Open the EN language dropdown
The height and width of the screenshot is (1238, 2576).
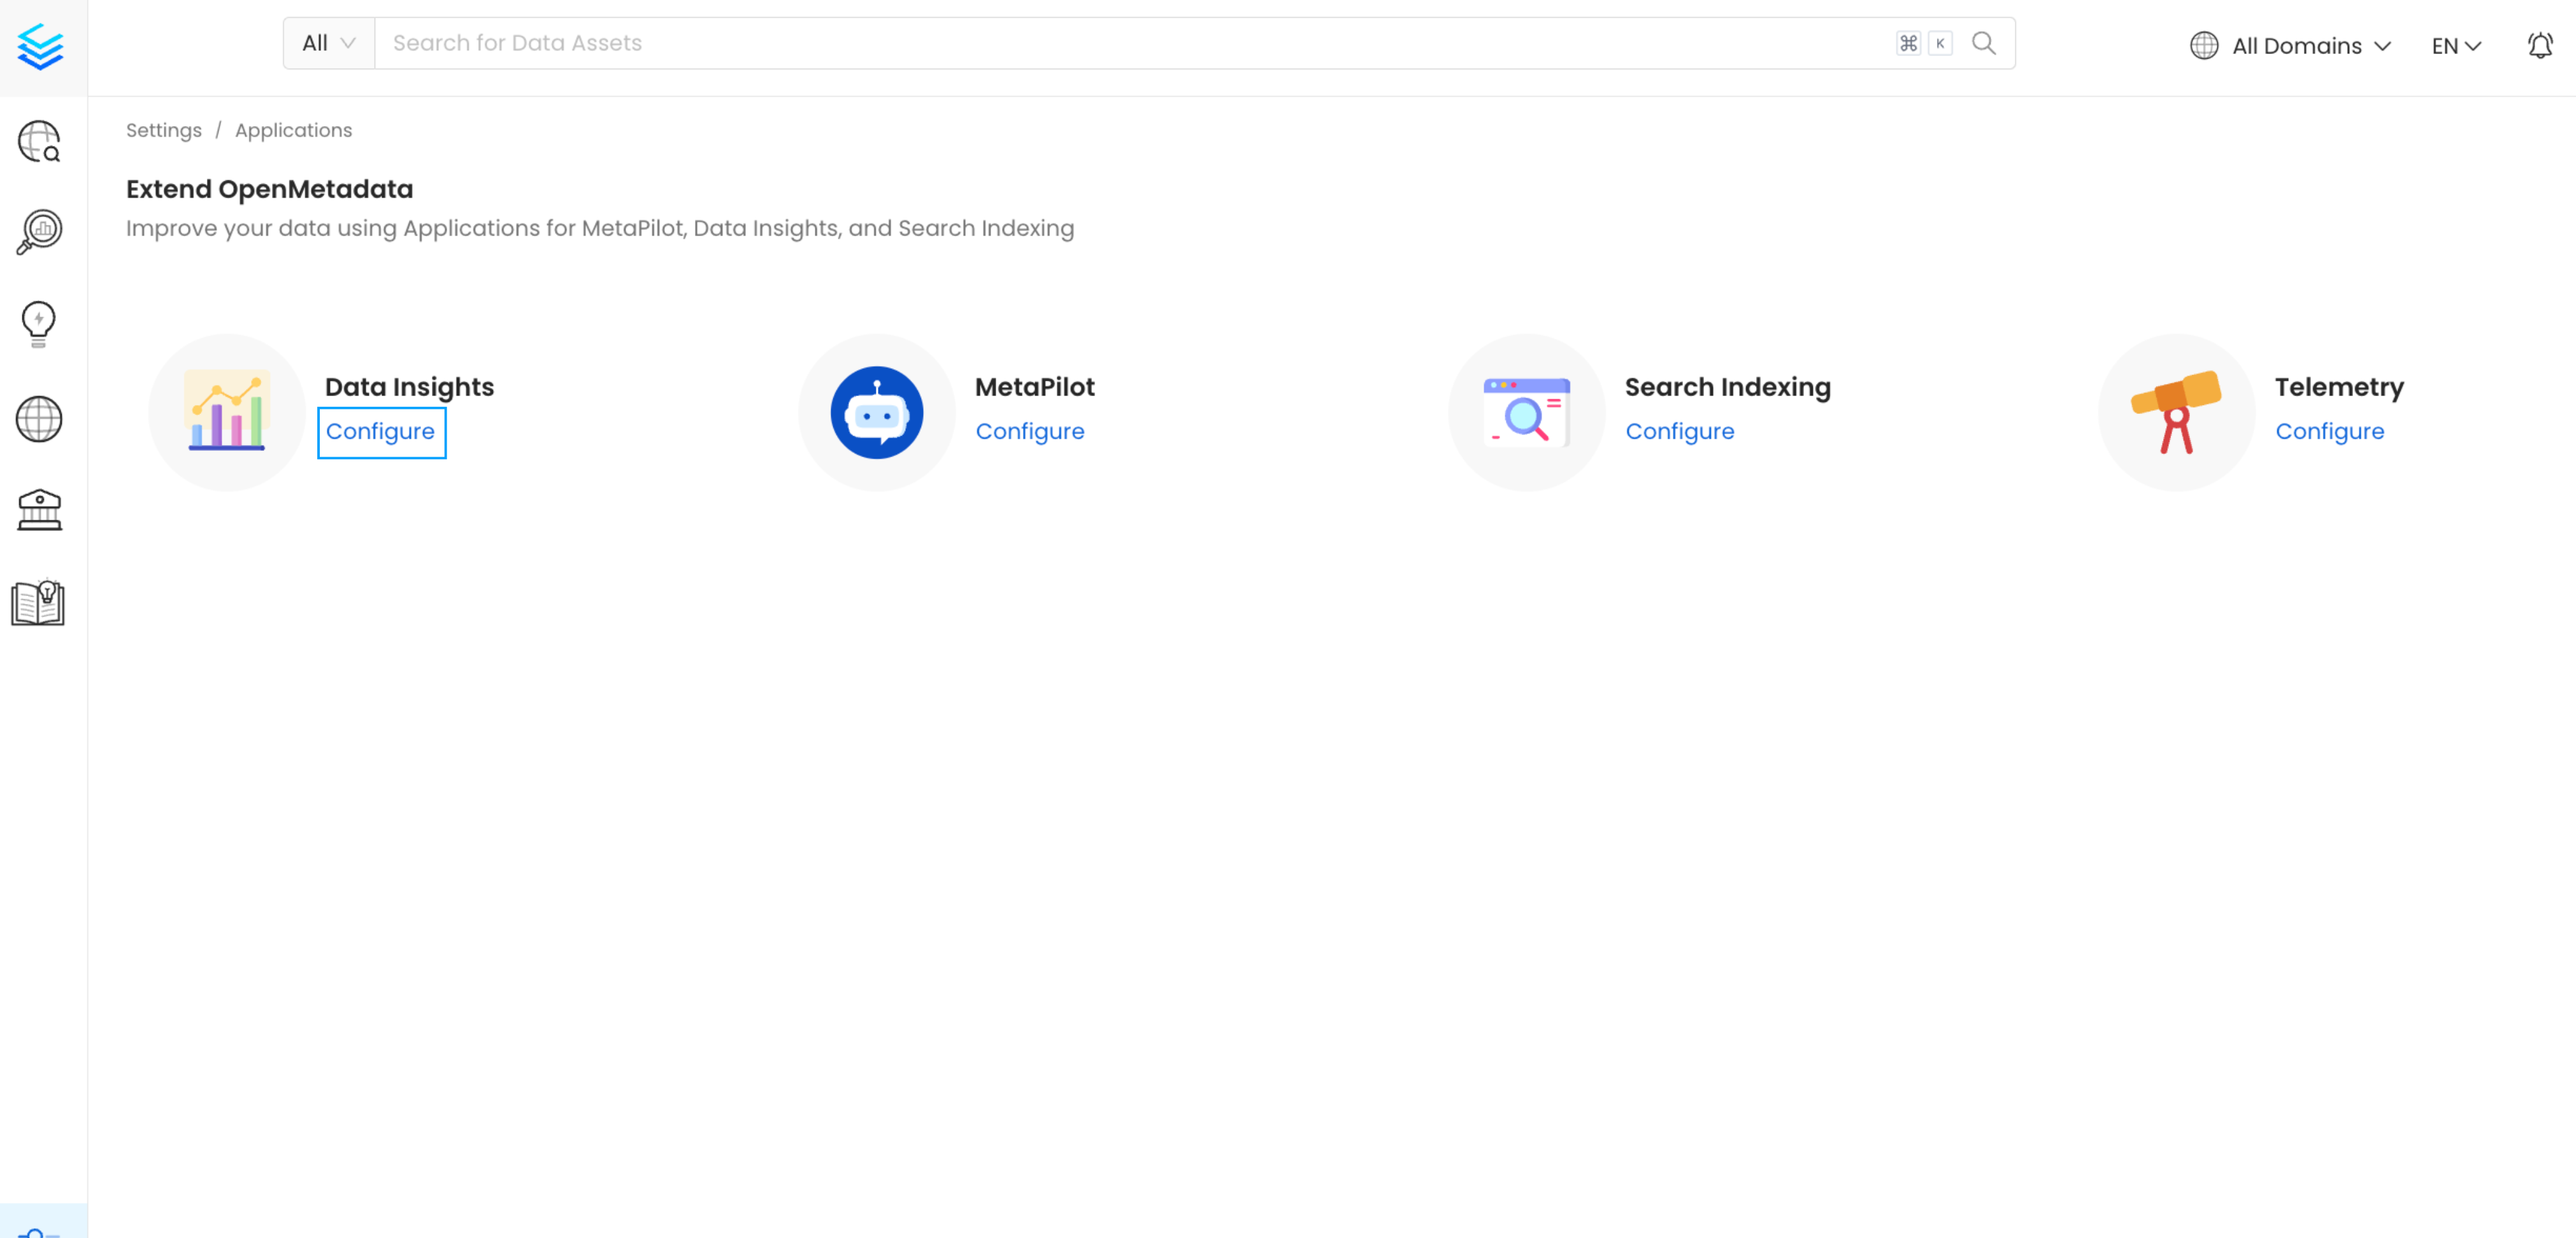coord(2455,45)
